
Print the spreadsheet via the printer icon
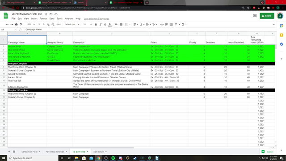17,25
